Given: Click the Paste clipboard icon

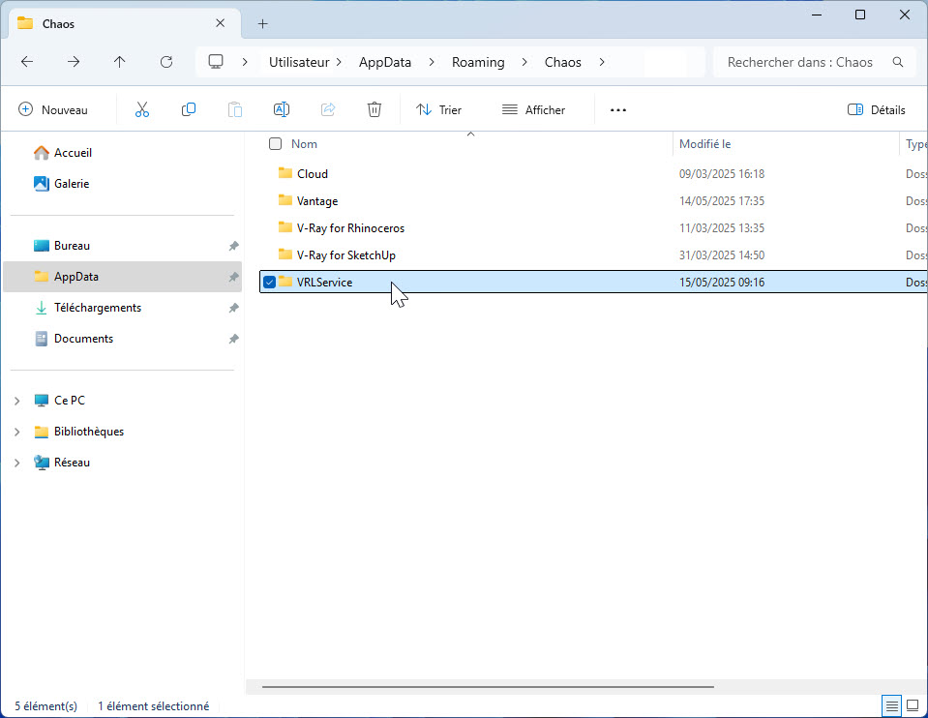Looking at the screenshot, I should pyautogui.click(x=235, y=109).
